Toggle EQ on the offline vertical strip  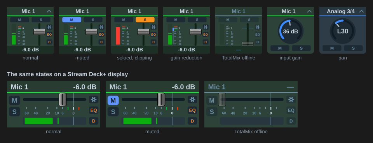click(257, 35)
